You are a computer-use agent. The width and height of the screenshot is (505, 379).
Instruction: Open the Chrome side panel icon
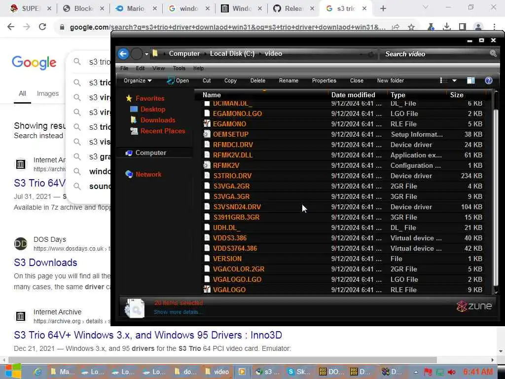point(463,27)
